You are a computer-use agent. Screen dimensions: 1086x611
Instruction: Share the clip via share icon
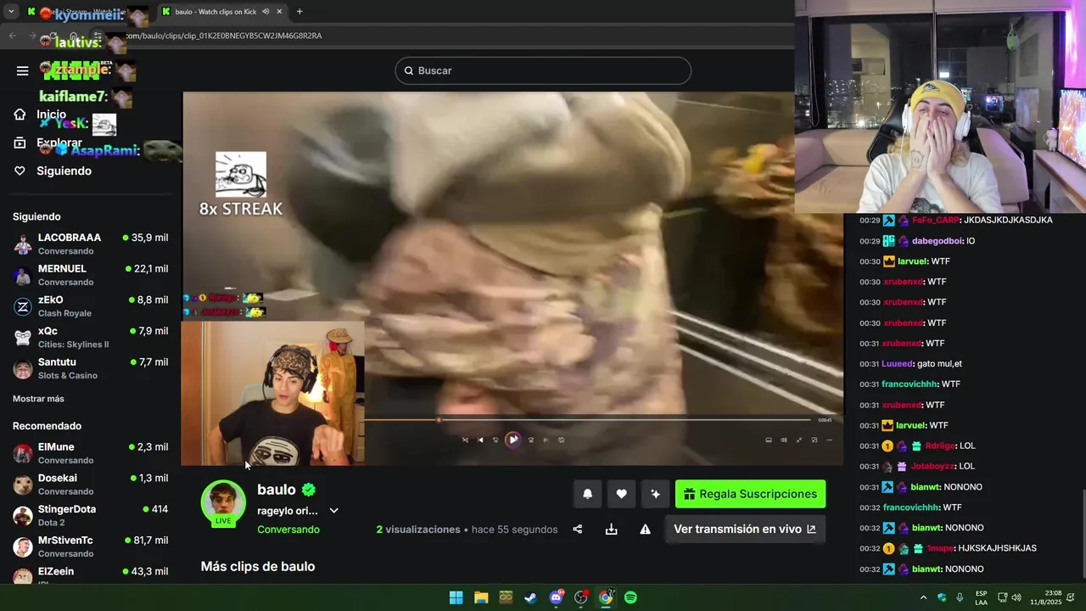tap(578, 530)
